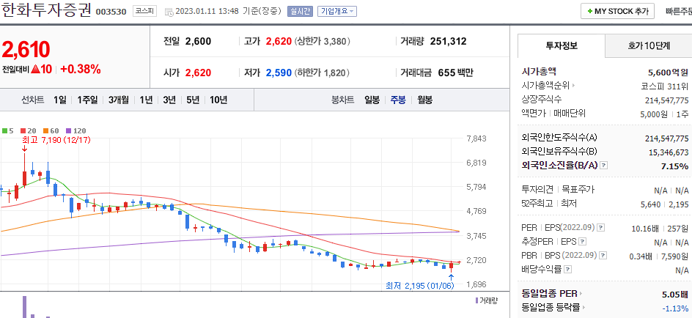Open help icon next to 외국인소진율(B/A)

[x=604, y=166]
